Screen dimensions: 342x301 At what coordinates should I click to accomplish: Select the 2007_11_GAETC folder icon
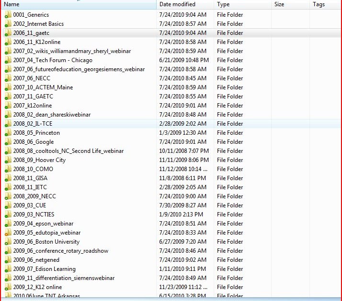[8, 97]
